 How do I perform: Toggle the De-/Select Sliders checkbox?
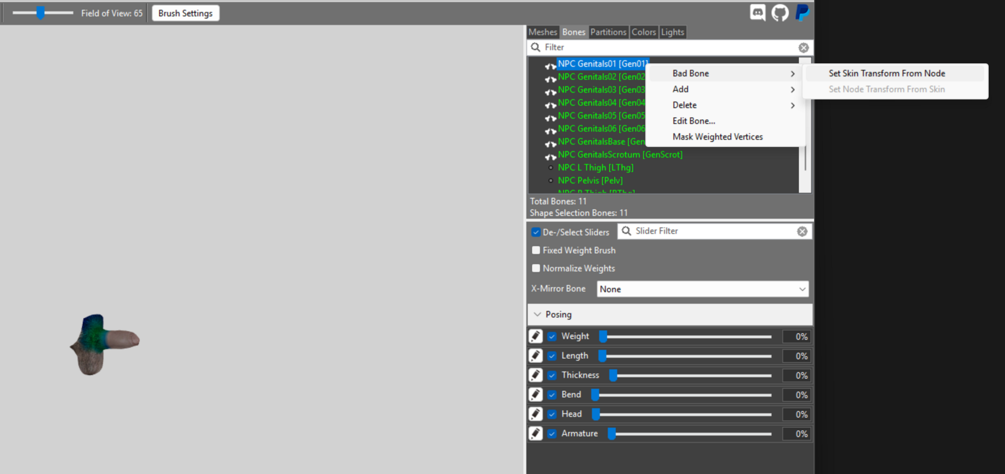point(535,232)
